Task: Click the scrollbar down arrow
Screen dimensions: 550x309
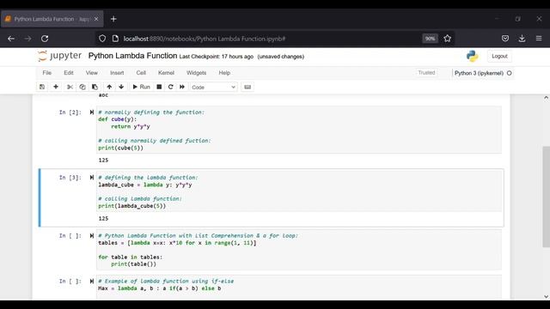Action: tap(547, 296)
